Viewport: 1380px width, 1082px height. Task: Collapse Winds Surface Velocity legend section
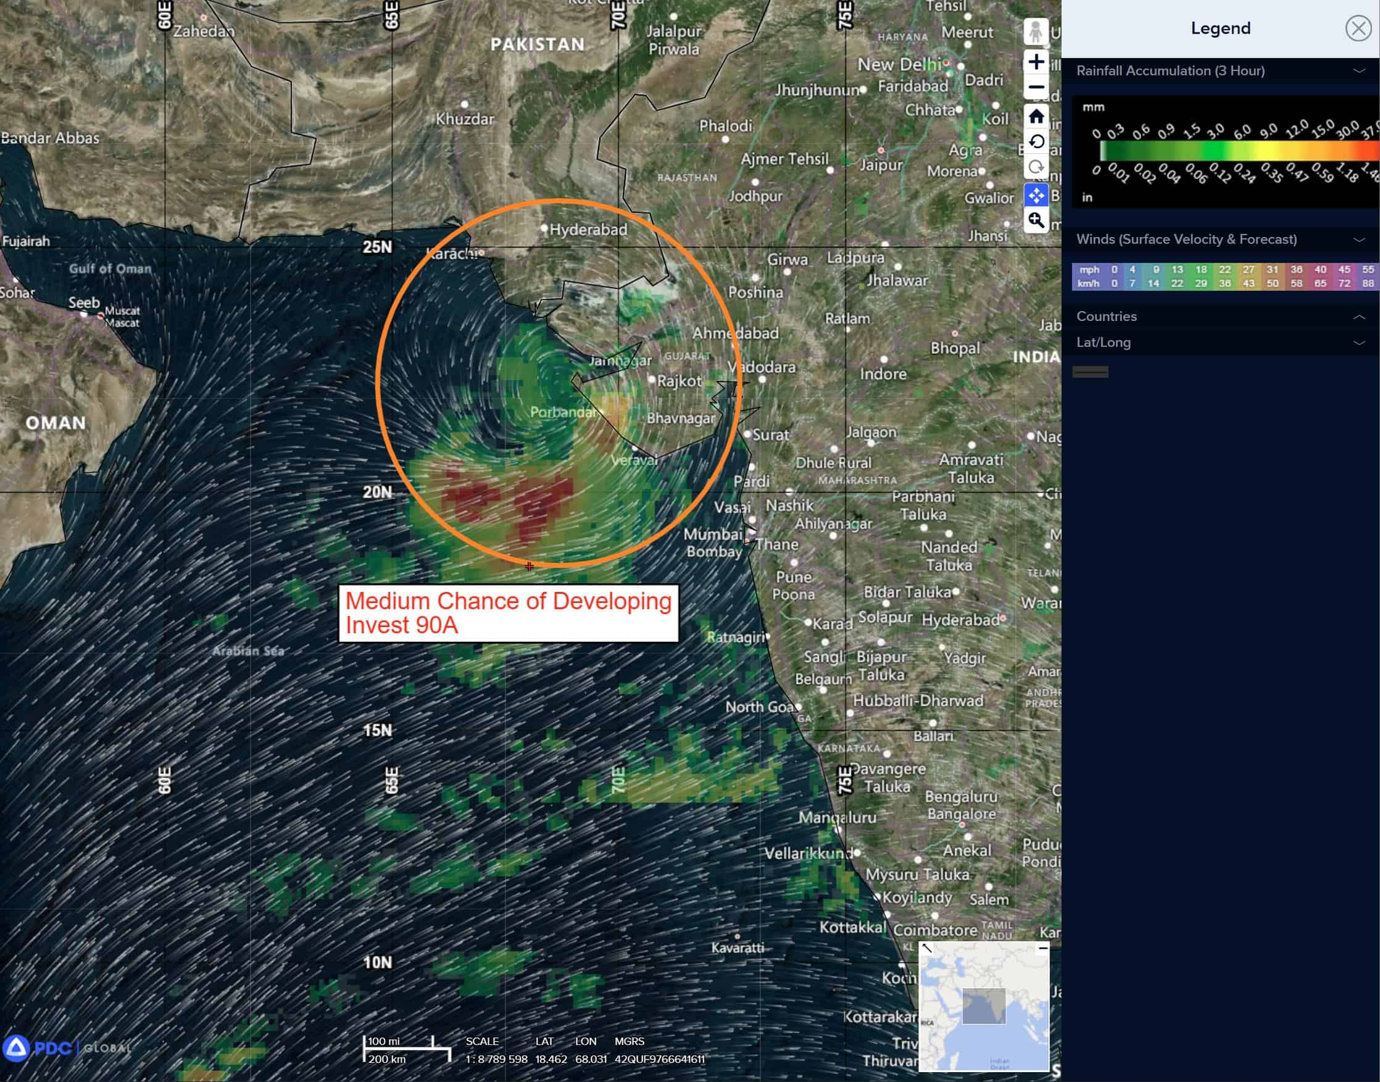click(x=1358, y=239)
